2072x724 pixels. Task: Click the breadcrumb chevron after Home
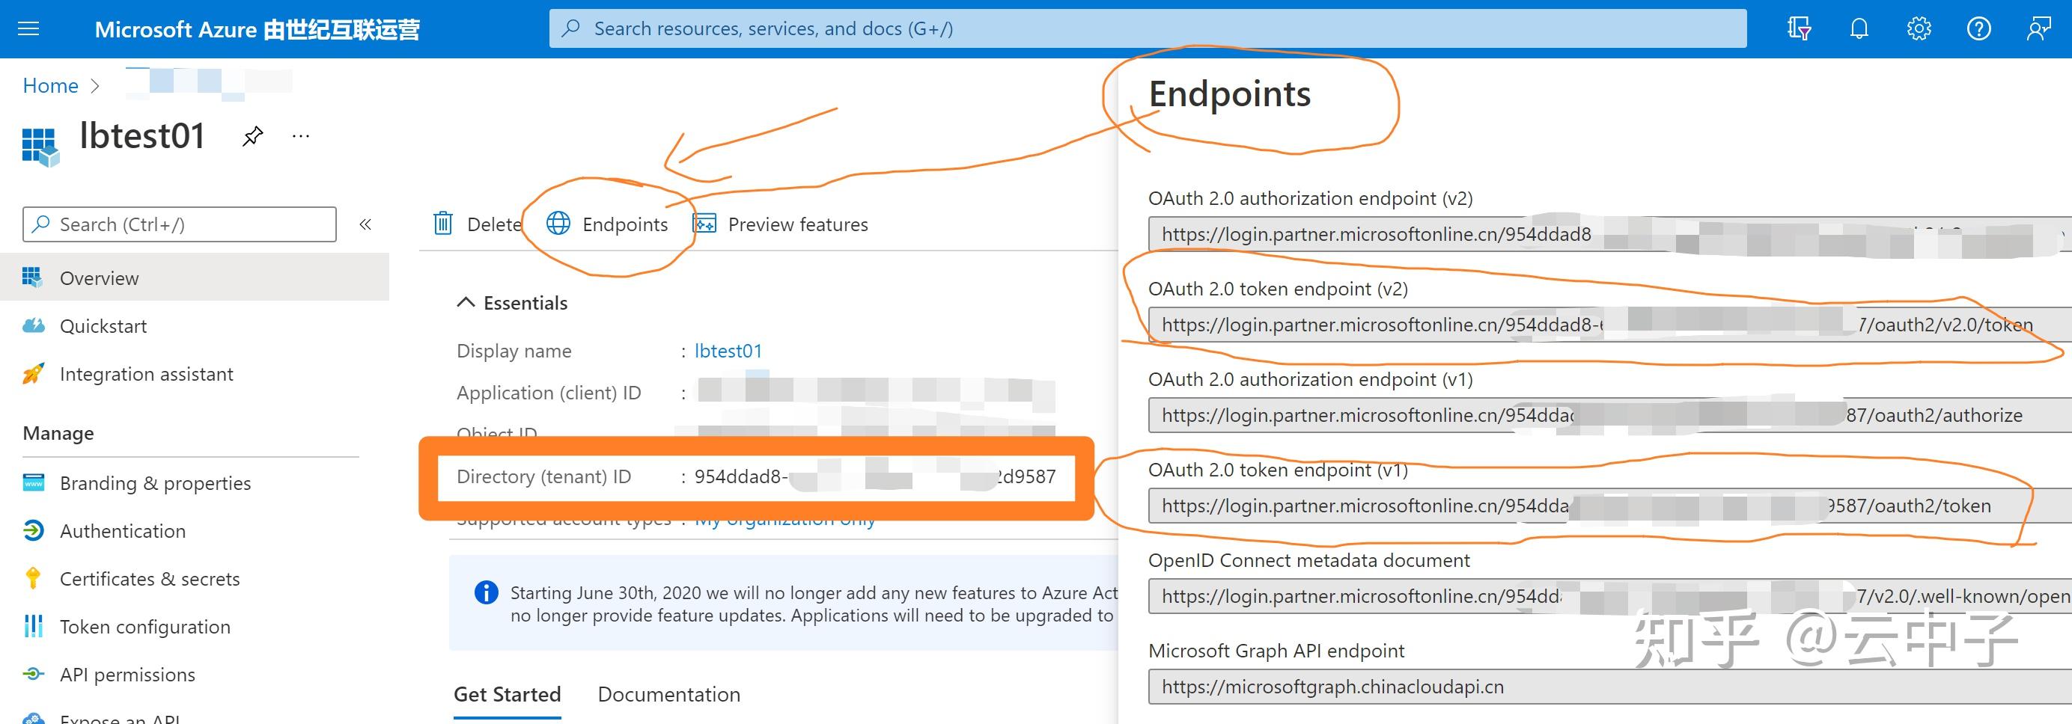pyautogui.click(x=96, y=86)
